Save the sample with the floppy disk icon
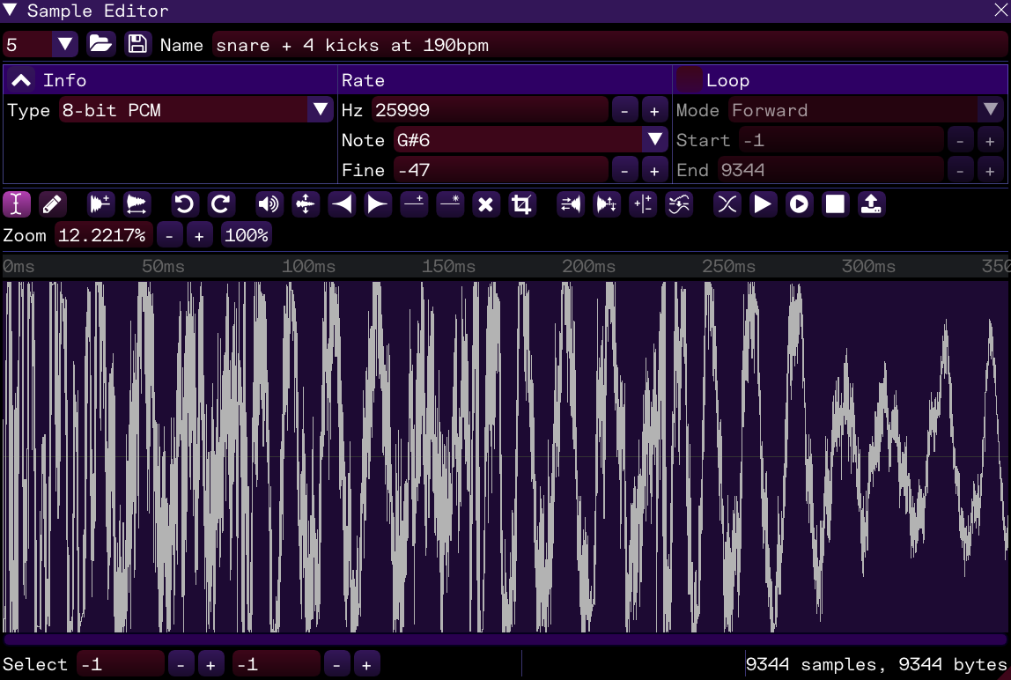This screenshot has width=1011, height=680. click(x=137, y=44)
